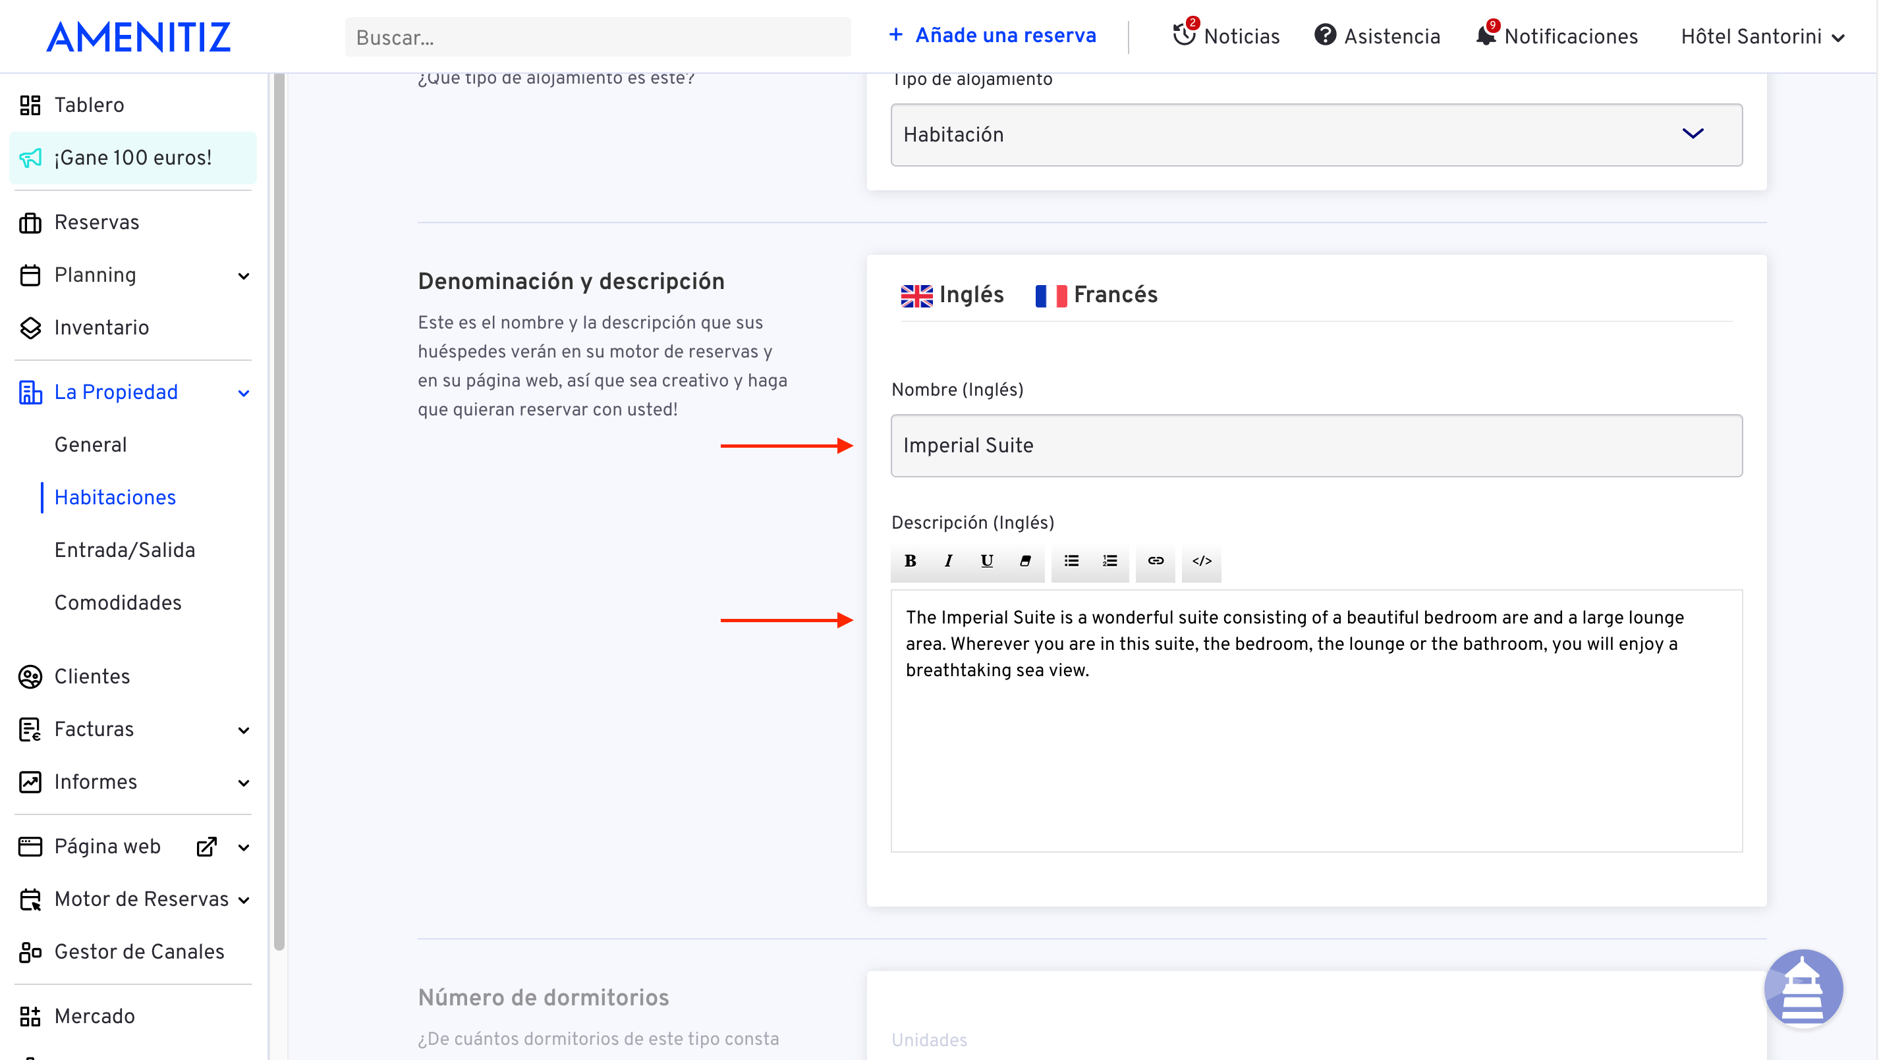This screenshot has height=1060, width=1879.
Task: Open the Tipo de alojamiento dropdown
Action: [1316, 135]
